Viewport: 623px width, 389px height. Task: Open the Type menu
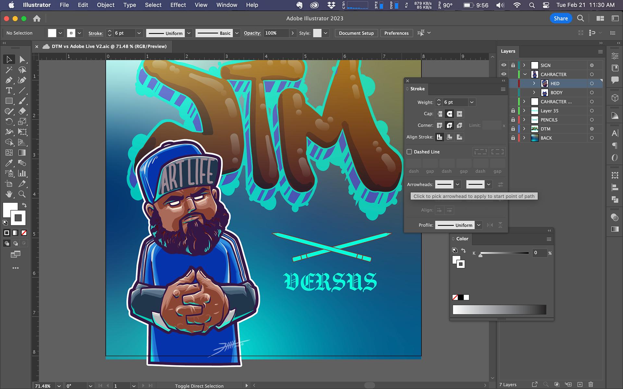129,5
